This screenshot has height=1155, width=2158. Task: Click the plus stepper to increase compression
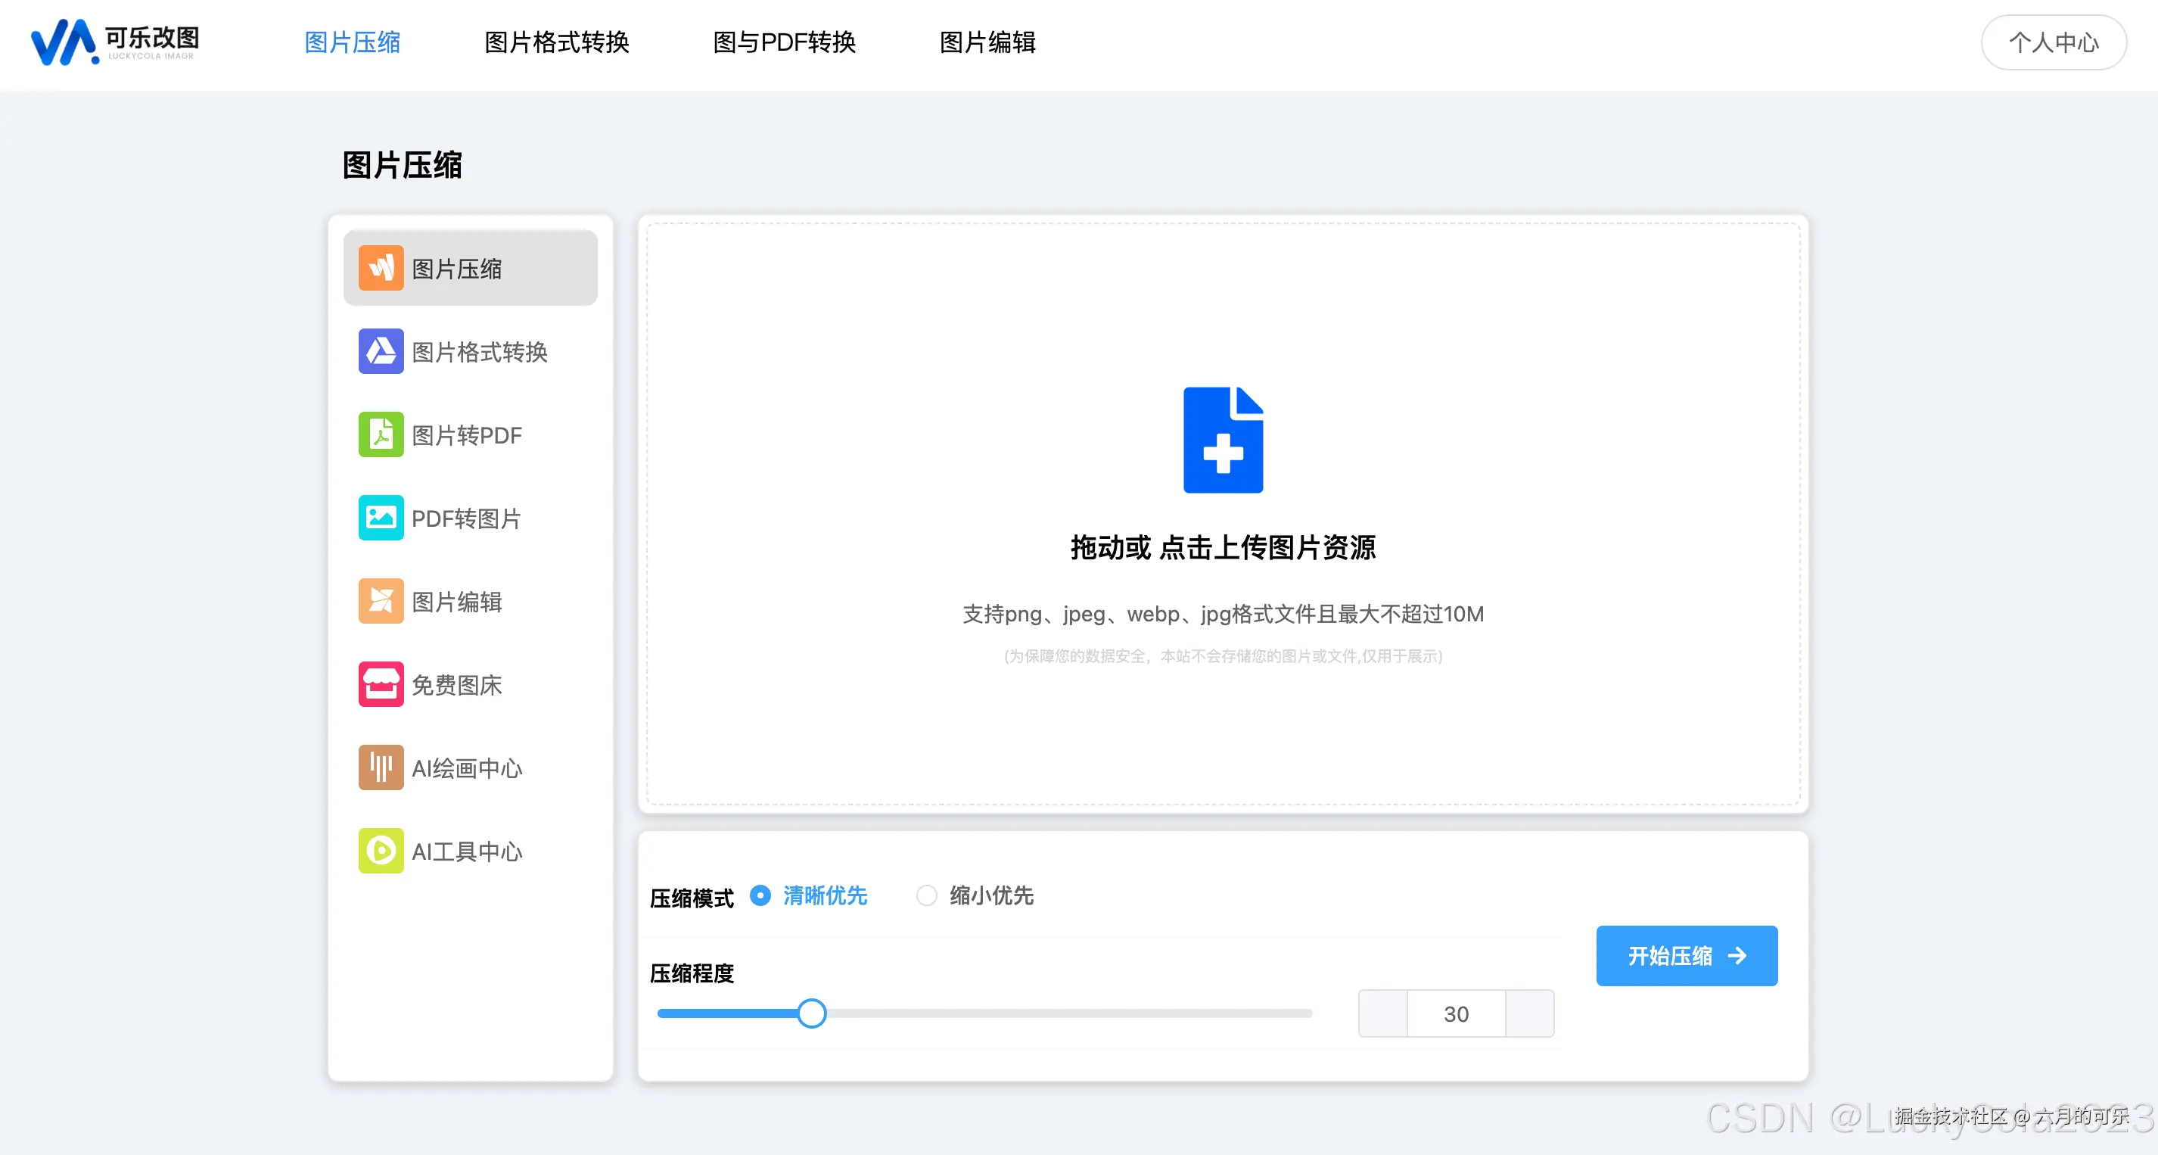[1531, 1013]
